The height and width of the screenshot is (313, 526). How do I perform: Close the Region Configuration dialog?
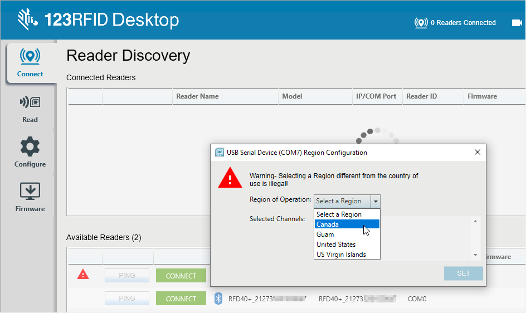click(477, 152)
